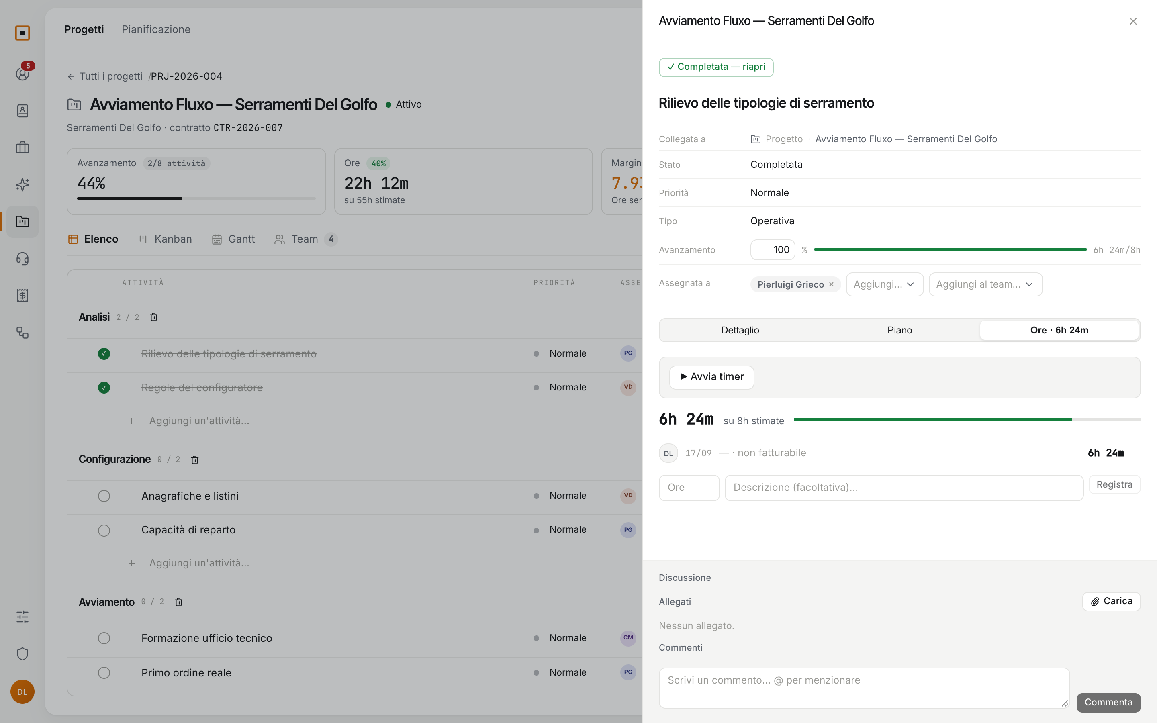The image size is (1157, 723).
Task: Open the notifications icon with badge 5
Action: [22, 73]
